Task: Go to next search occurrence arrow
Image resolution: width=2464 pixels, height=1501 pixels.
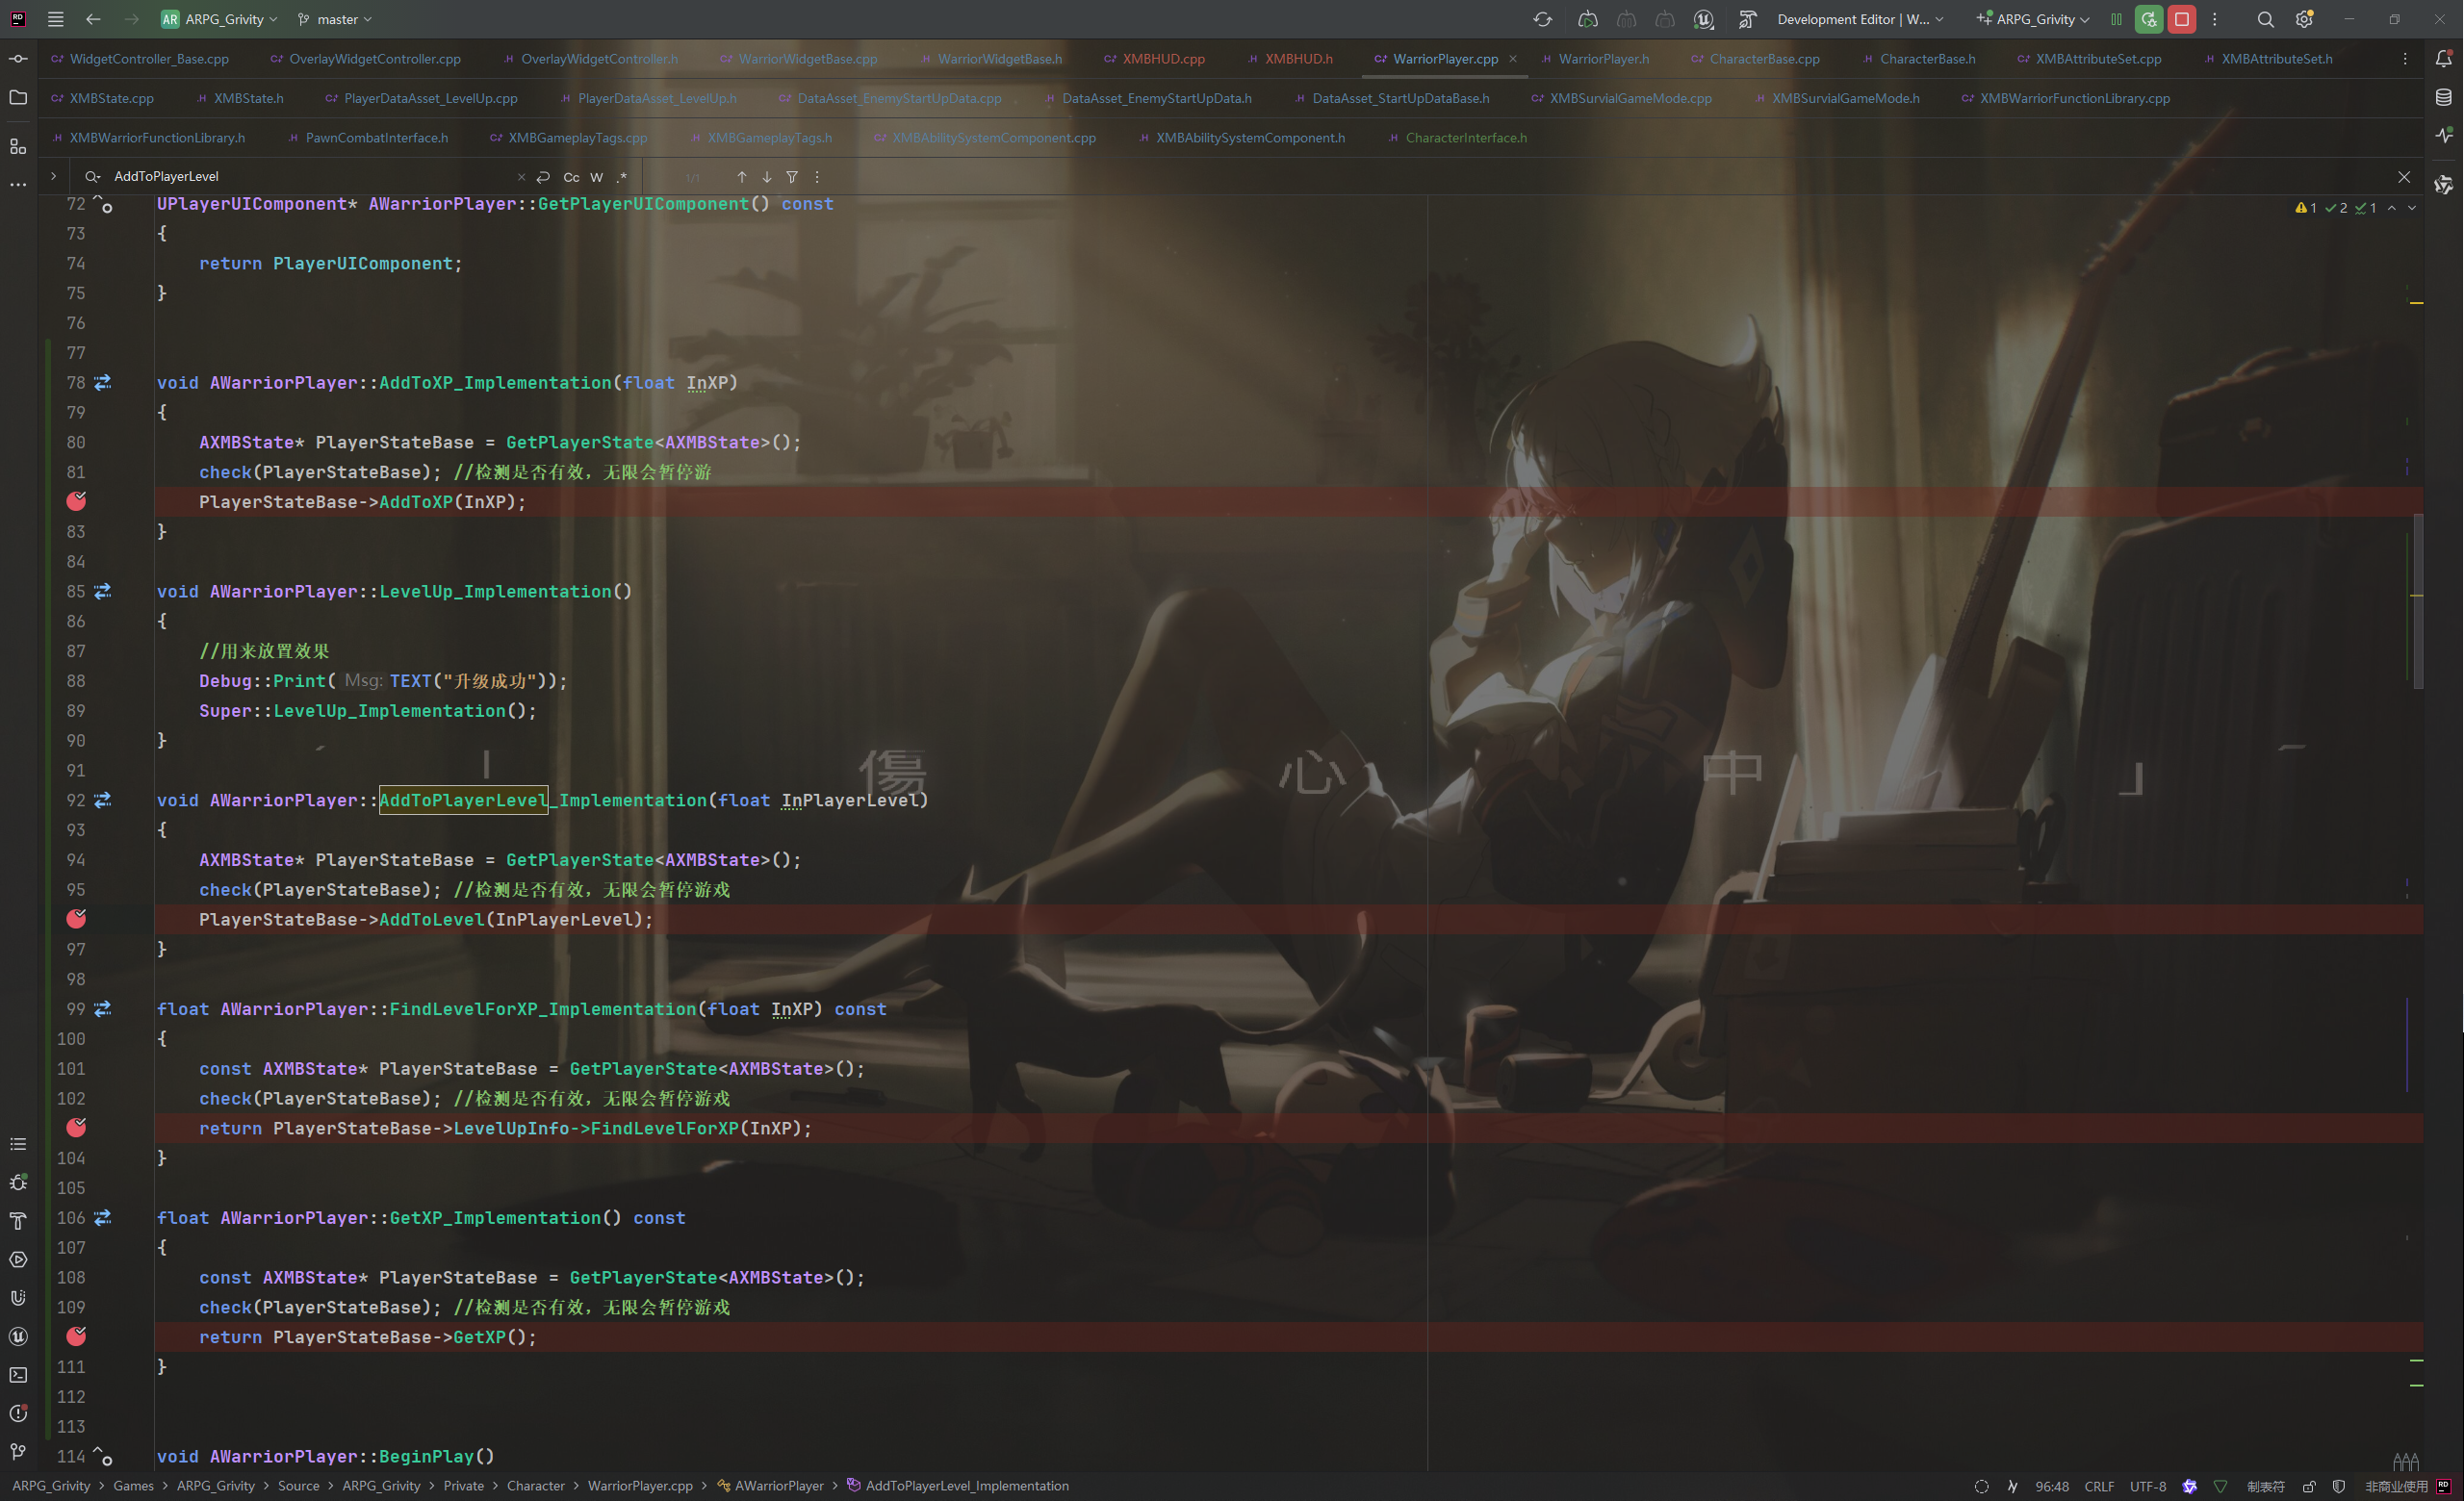Action: 767,177
